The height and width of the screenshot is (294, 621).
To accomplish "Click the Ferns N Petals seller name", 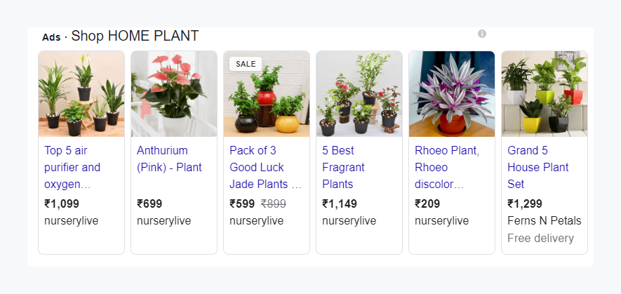I will click(x=545, y=221).
